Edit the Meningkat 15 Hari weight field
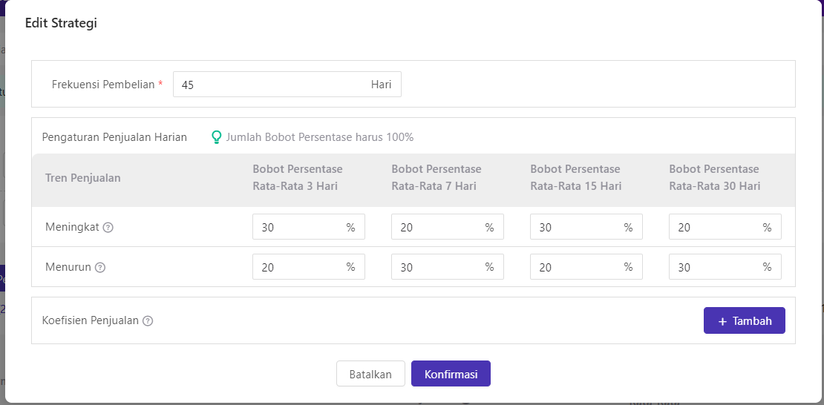824x405 pixels. 575,228
